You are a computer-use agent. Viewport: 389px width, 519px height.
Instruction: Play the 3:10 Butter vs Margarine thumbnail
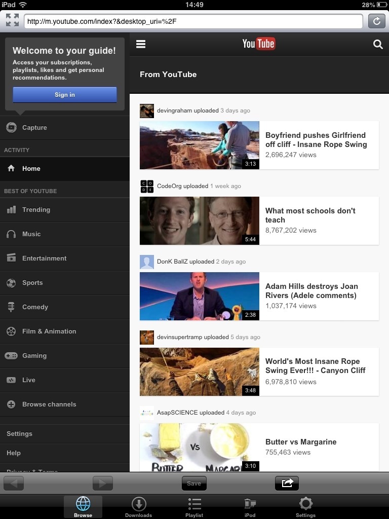click(200, 447)
